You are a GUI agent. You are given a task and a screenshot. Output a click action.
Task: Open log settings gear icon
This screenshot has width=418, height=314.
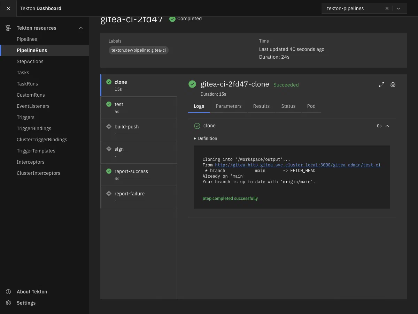coord(393,85)
